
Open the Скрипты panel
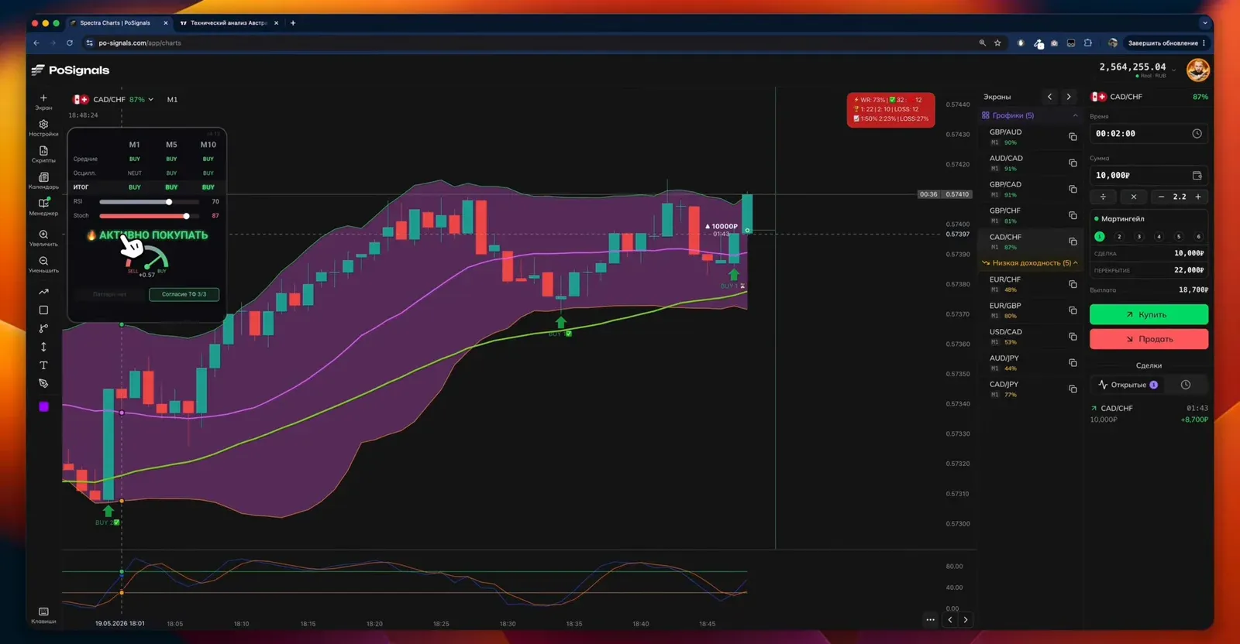tap(43, 154)
